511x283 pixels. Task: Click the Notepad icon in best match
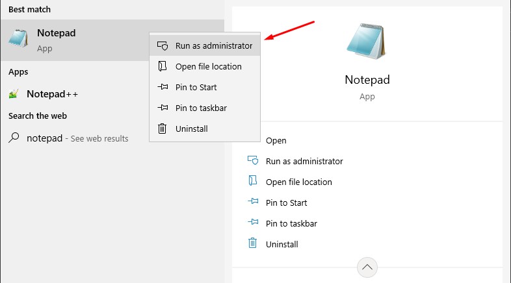point(18,38)
